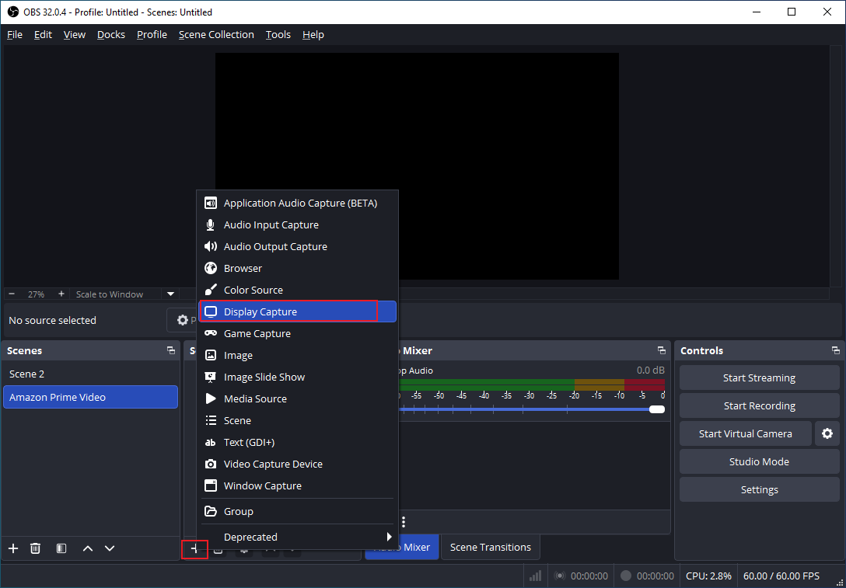Move Amazon Prime Video scene up
The image size is (846, 588).
pos(87,548)
